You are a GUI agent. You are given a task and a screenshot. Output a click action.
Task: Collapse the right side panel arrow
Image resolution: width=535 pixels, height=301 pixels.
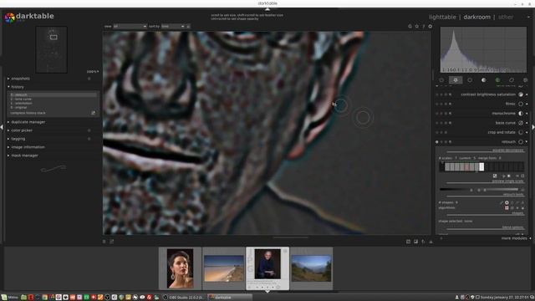pos(533,127)
